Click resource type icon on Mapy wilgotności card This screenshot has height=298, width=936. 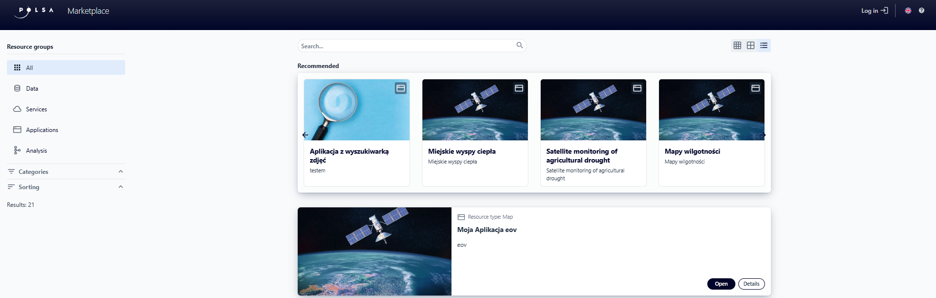[756, 88]
